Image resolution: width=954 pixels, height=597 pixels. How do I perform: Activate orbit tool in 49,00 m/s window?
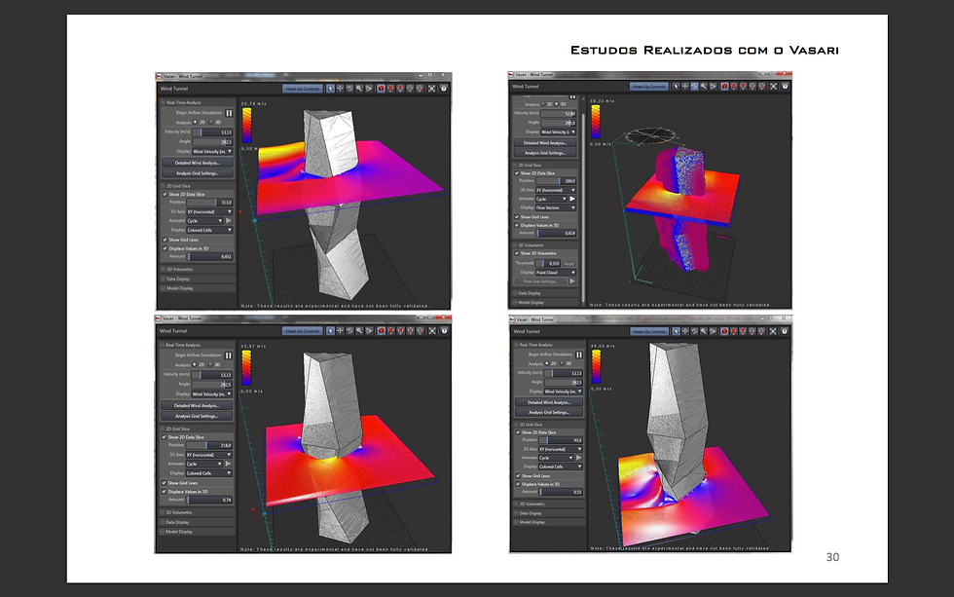point(694,332)
